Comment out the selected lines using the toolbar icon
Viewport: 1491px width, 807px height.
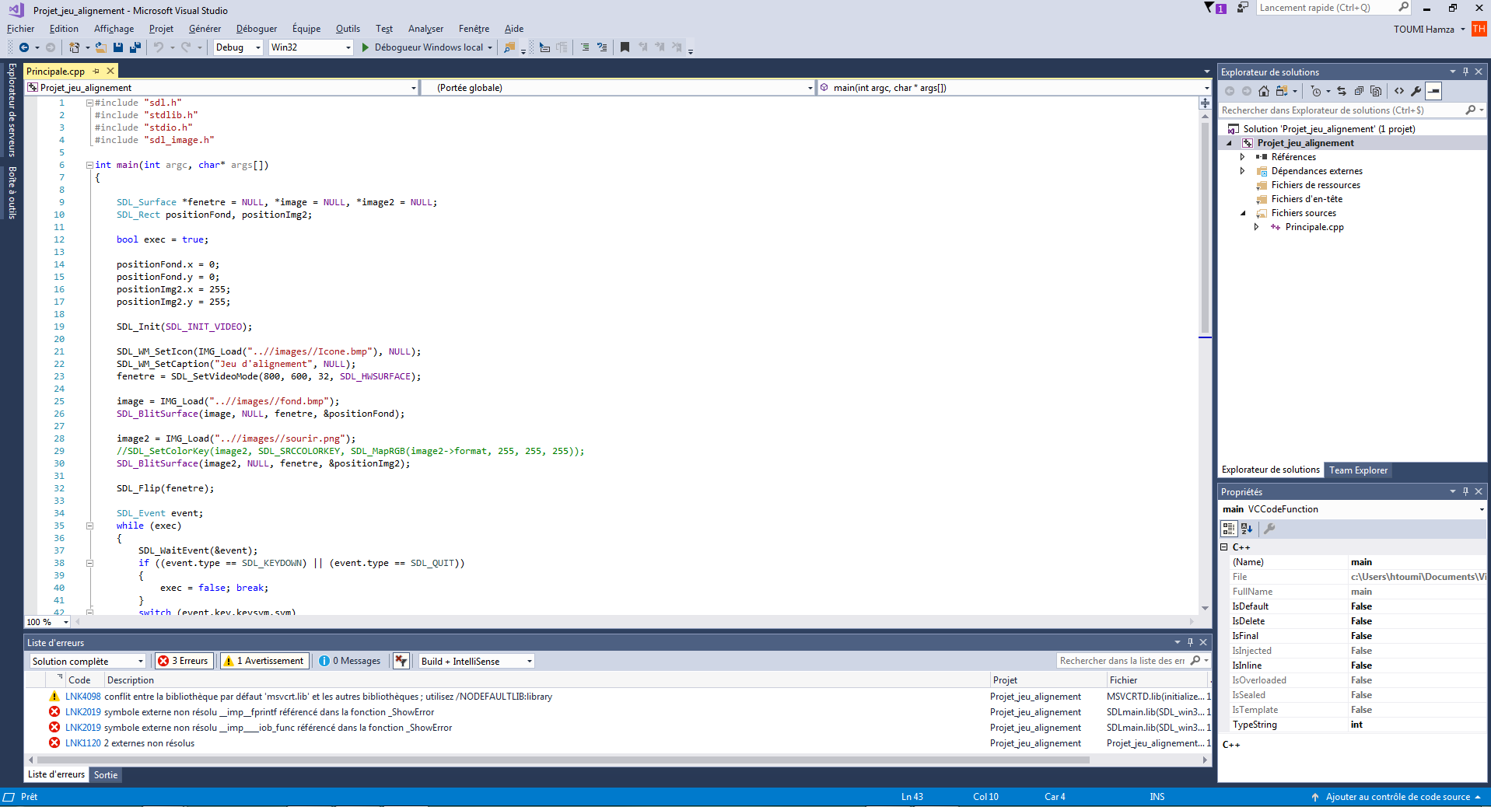click(x=585, y=47)
